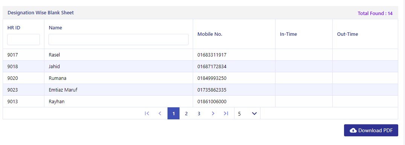Image resolution: width=405 pixels, height=145 pixels.
Task: Focus the Name filter field
Action: (119, 40)
